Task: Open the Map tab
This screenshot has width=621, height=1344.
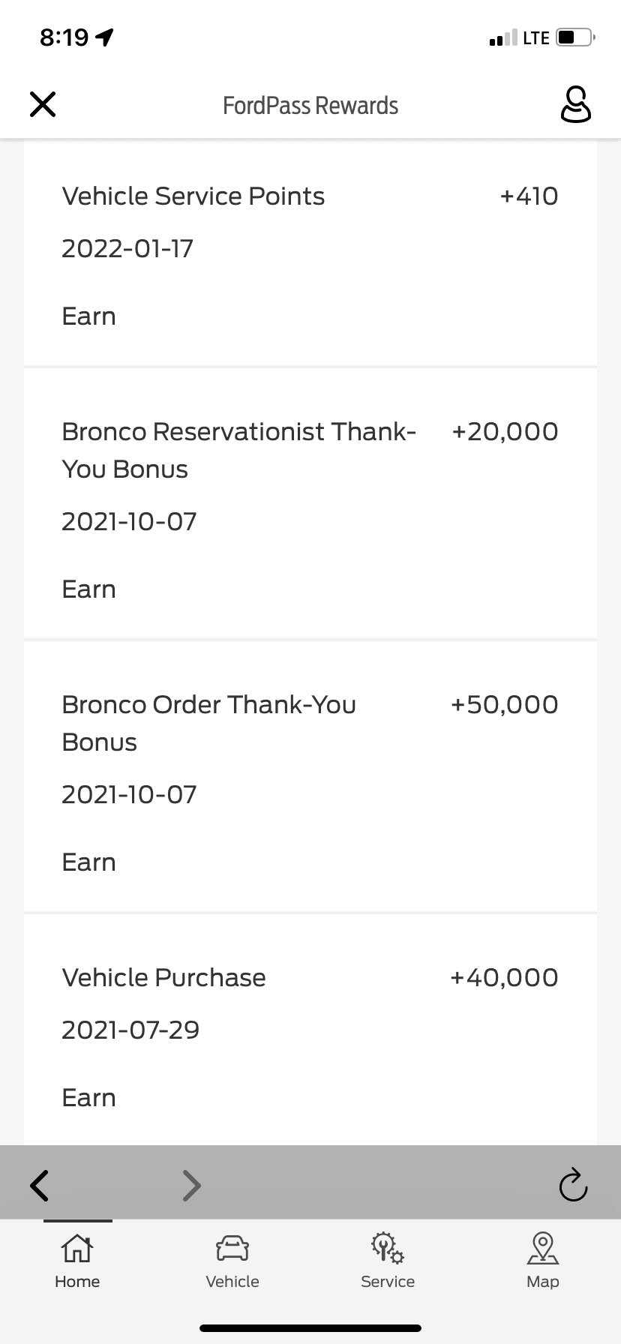Action: 543,1261
